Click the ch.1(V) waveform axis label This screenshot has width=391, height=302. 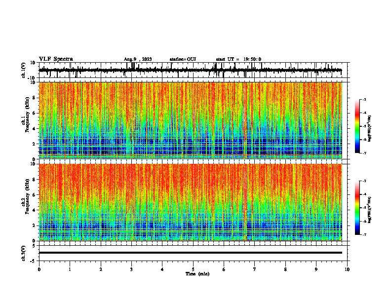click(x=24, y=70)
